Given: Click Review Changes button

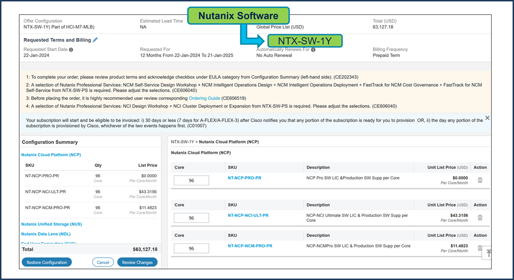Looking at the screenshot, I should 138,262.
